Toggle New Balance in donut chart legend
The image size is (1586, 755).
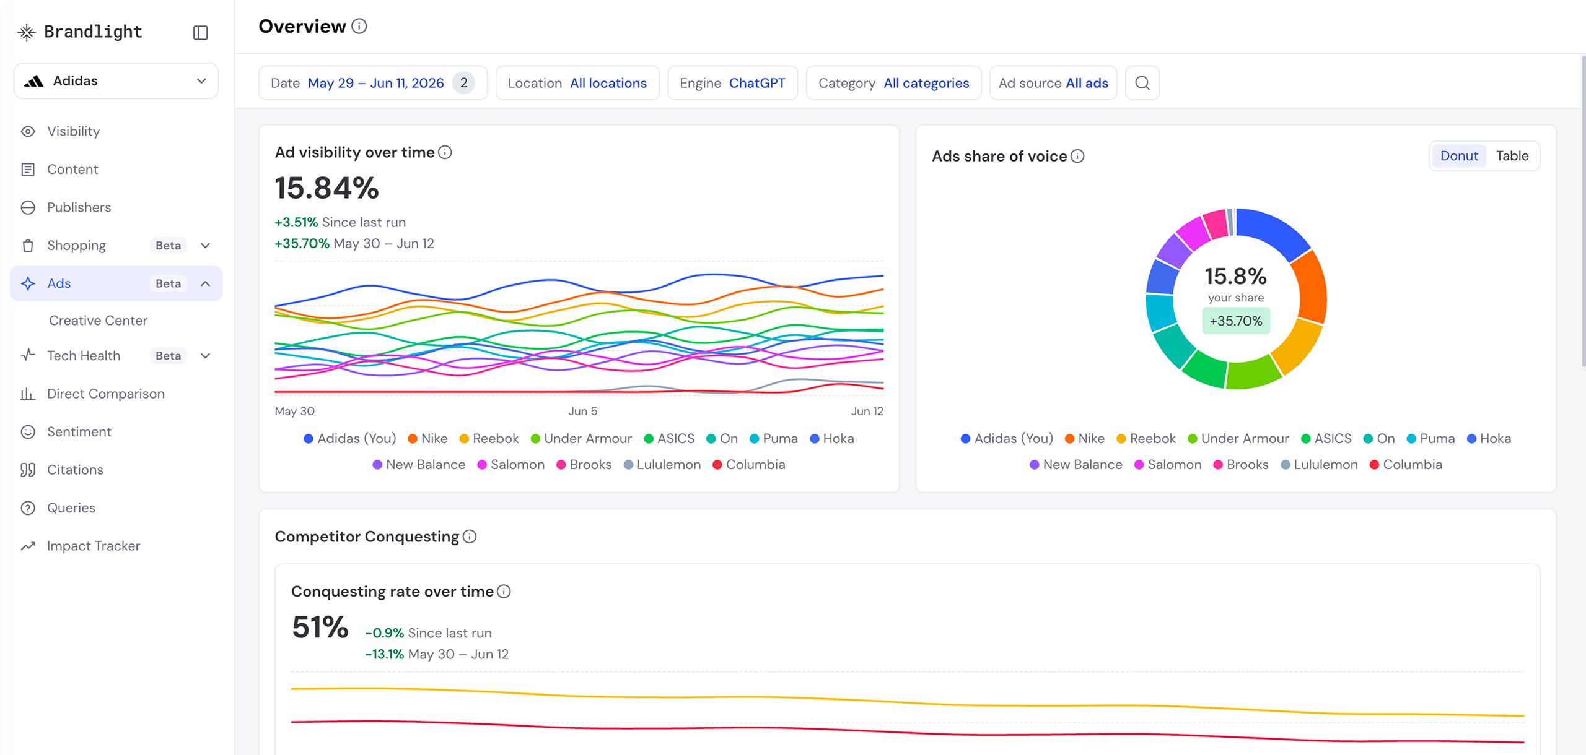pos(1076,464)
